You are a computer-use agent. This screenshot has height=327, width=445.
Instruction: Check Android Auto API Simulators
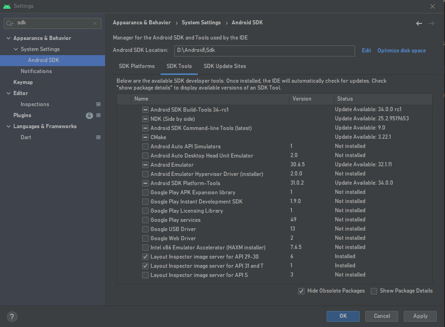145,147
